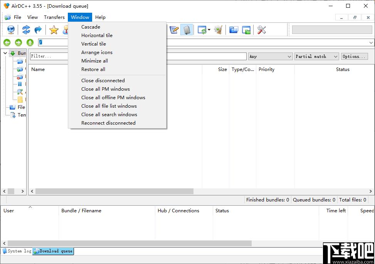The height and width of the screenshot is (264, 375).
Task: Toggle the highlighted Download queue toolbar icon
Action: [187, 30]
